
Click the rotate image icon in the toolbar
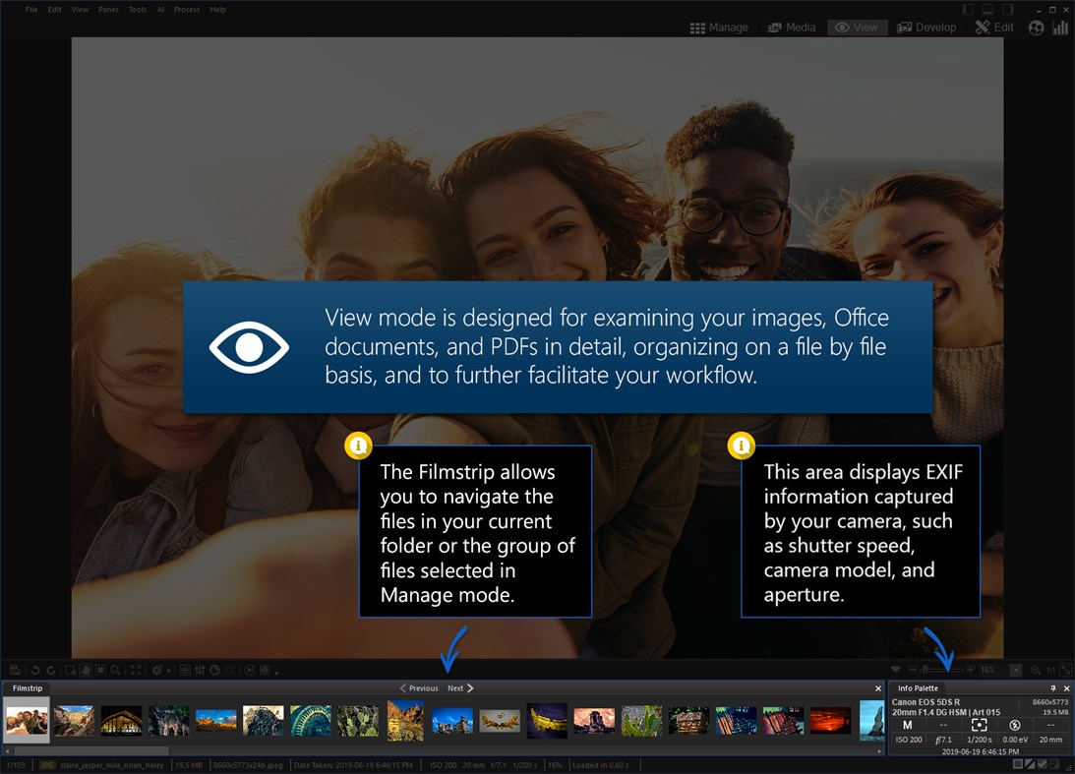(x=86, y=669)
